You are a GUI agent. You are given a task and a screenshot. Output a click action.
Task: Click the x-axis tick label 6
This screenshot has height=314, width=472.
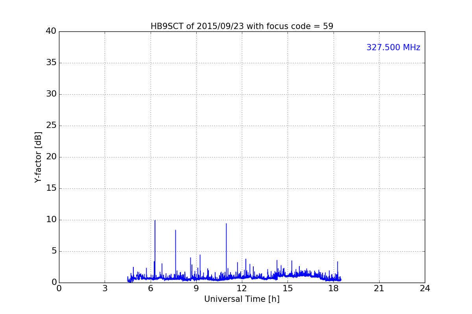point(151,288)
